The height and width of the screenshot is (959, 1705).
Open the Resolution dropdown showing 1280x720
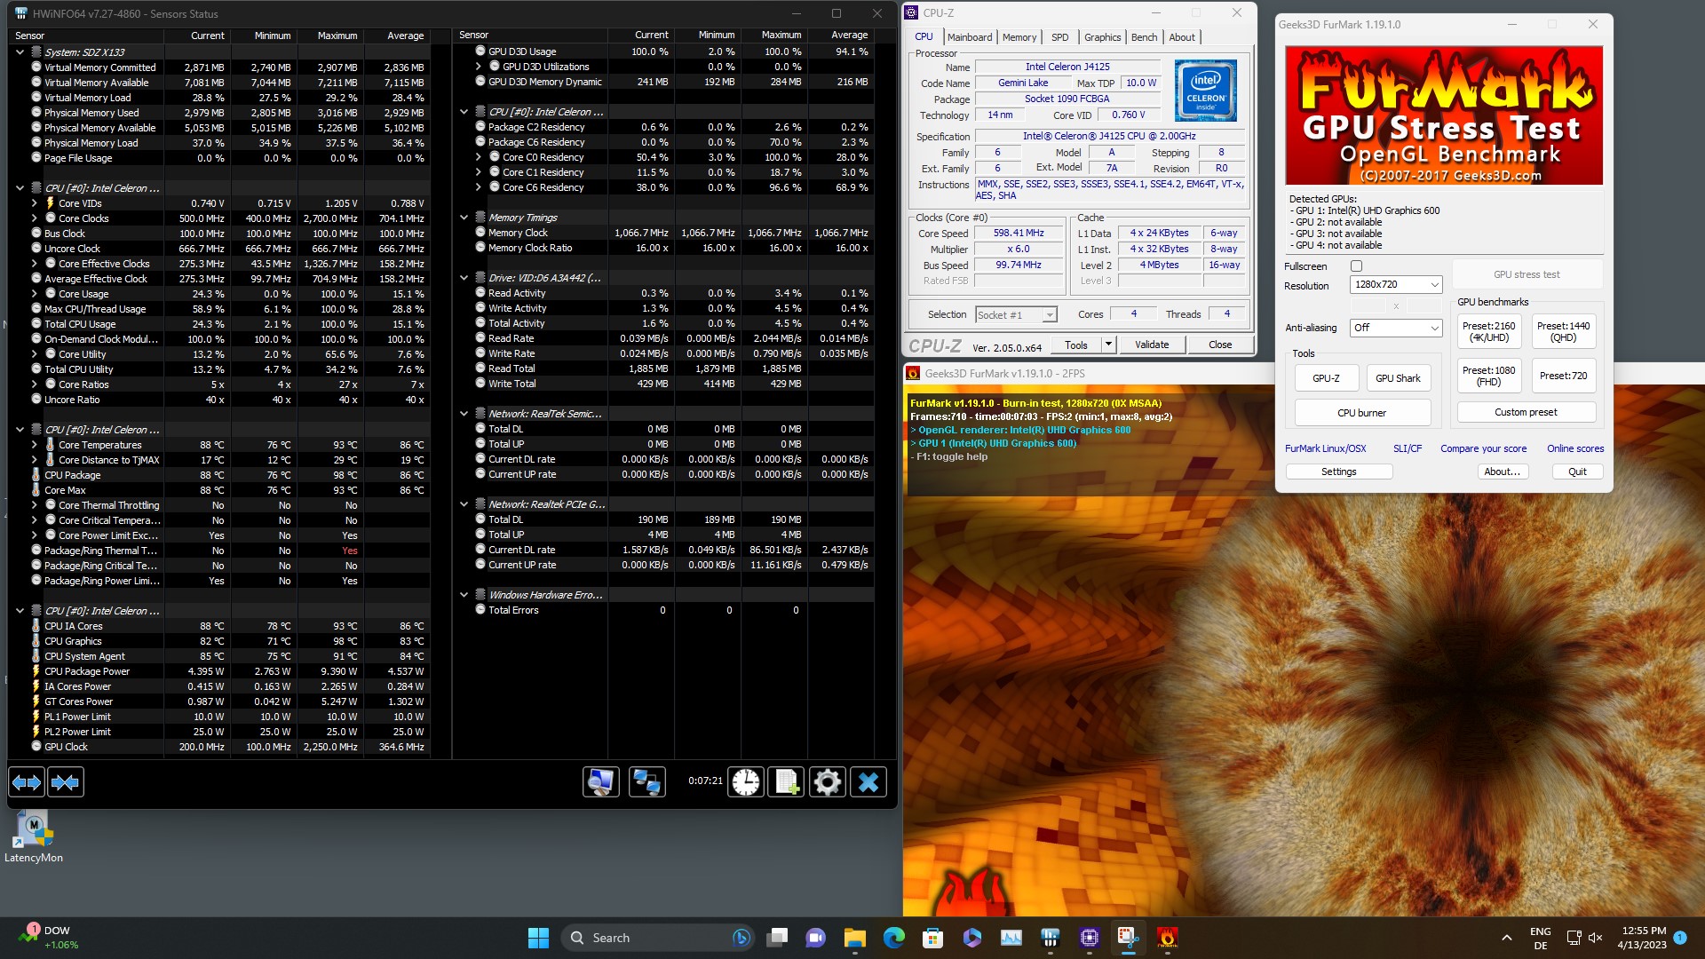point(1395,284)
